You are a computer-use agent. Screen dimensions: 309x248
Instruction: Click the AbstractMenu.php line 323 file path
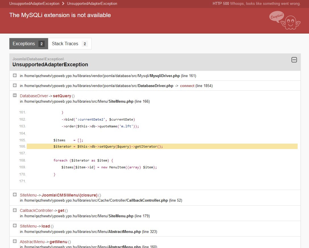[x=88, y=232]
